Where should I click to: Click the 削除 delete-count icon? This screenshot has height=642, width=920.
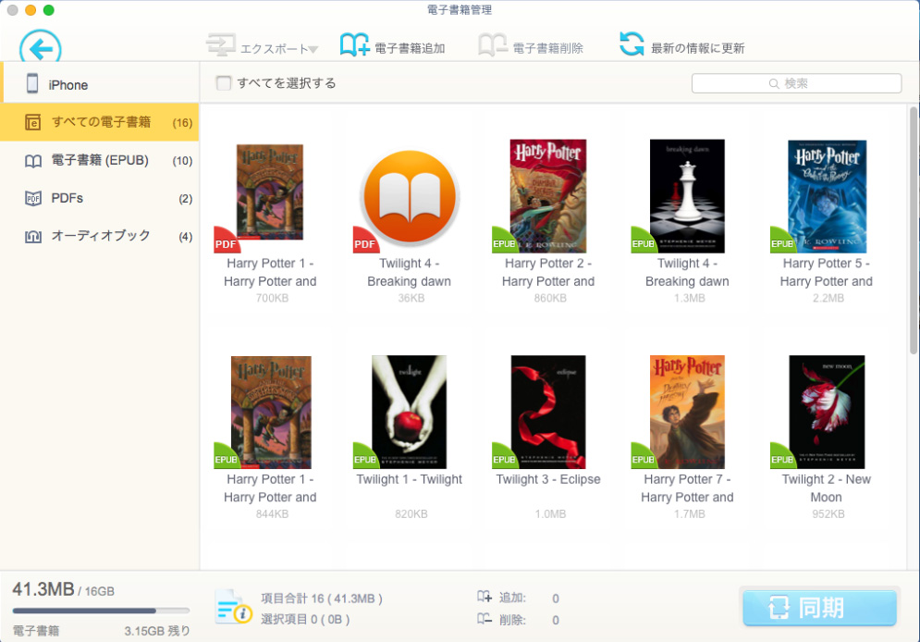point(485,619)
